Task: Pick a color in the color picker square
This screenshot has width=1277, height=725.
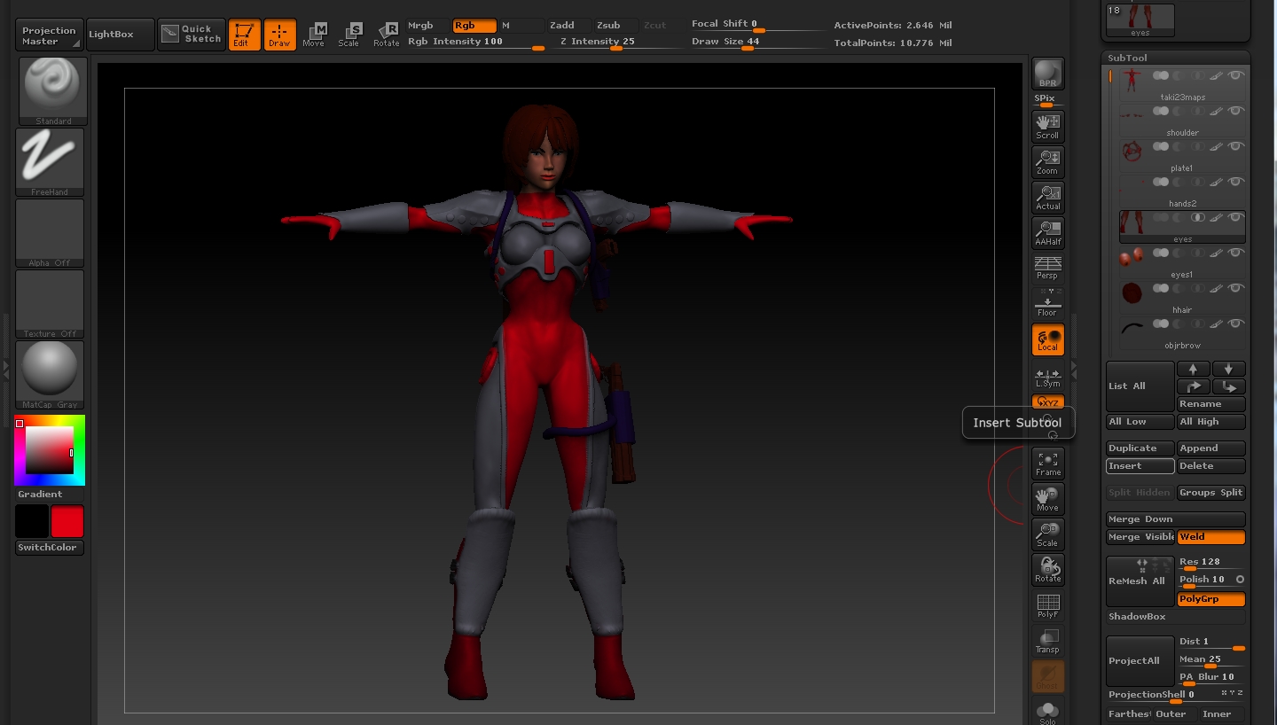Action: pyautogui.click(x=49, y=449)
